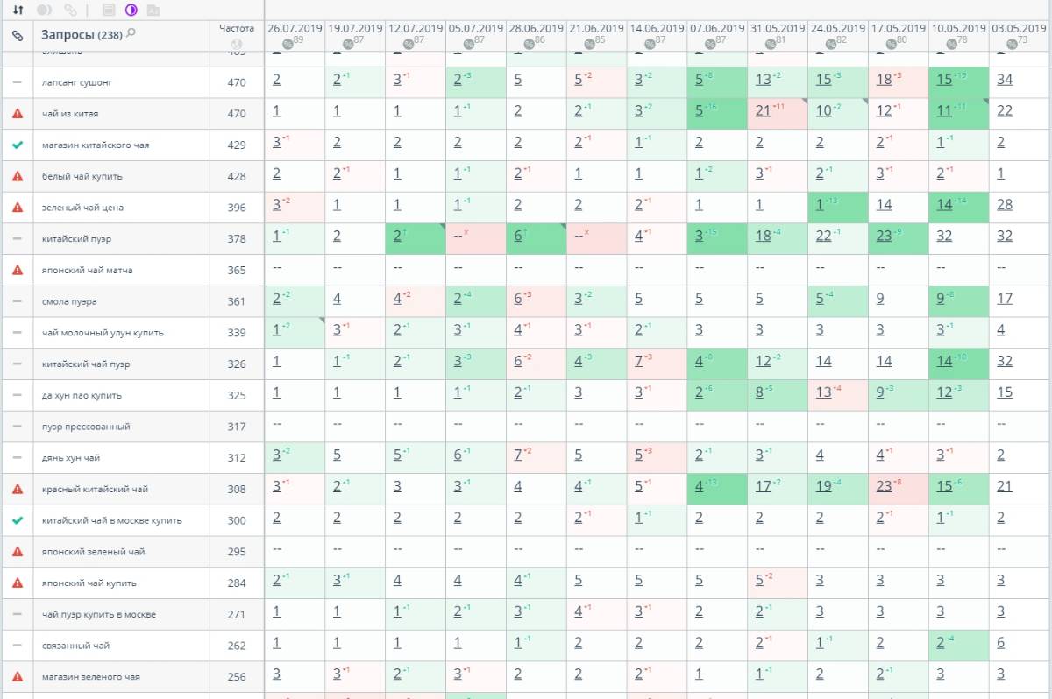The height and width of the screenshot is (699, 1052).
Task: Click the dark green cell for чай из китая on 07.06.2019
Action: pos(700,111)
